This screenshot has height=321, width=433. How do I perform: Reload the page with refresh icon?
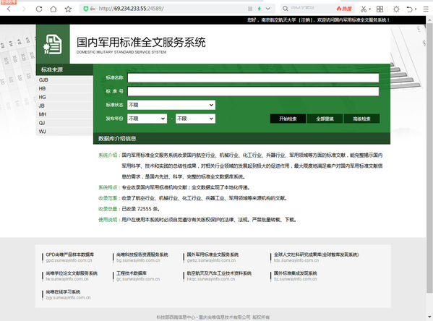(x=39, y=9)
